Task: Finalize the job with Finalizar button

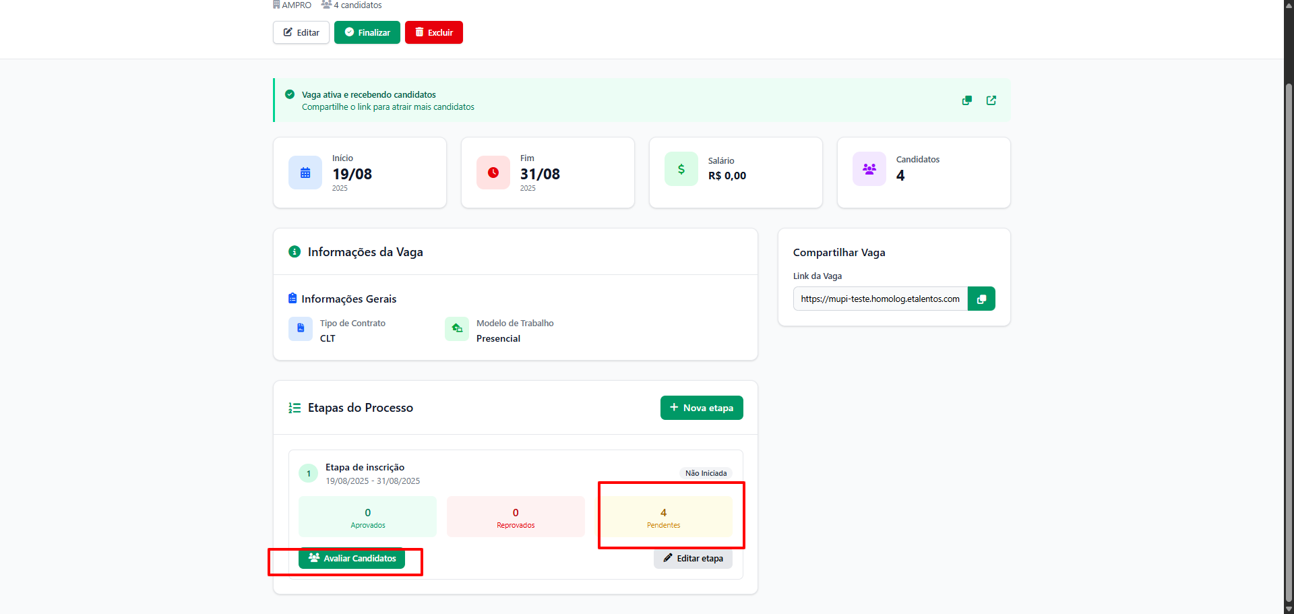Action: (x=367, y=32)
